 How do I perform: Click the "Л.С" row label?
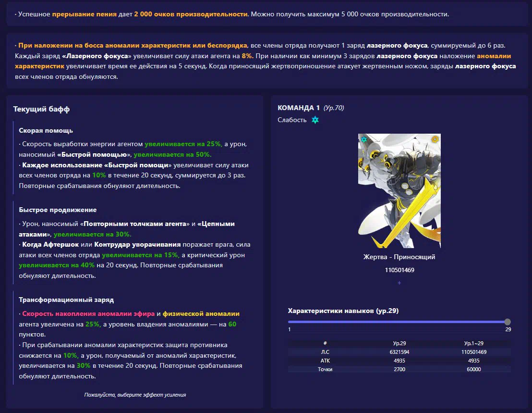325,352
